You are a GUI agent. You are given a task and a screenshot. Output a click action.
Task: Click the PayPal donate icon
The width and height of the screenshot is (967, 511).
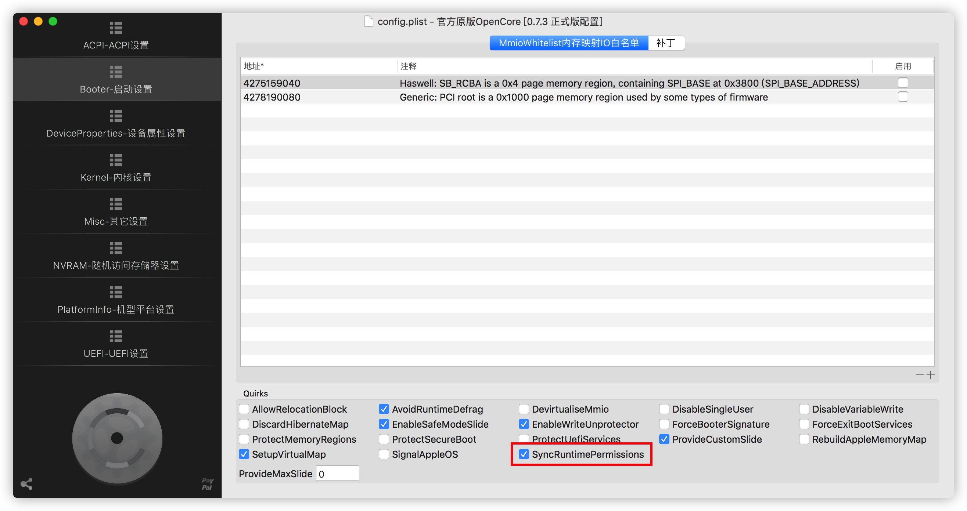tap(207, 483)
